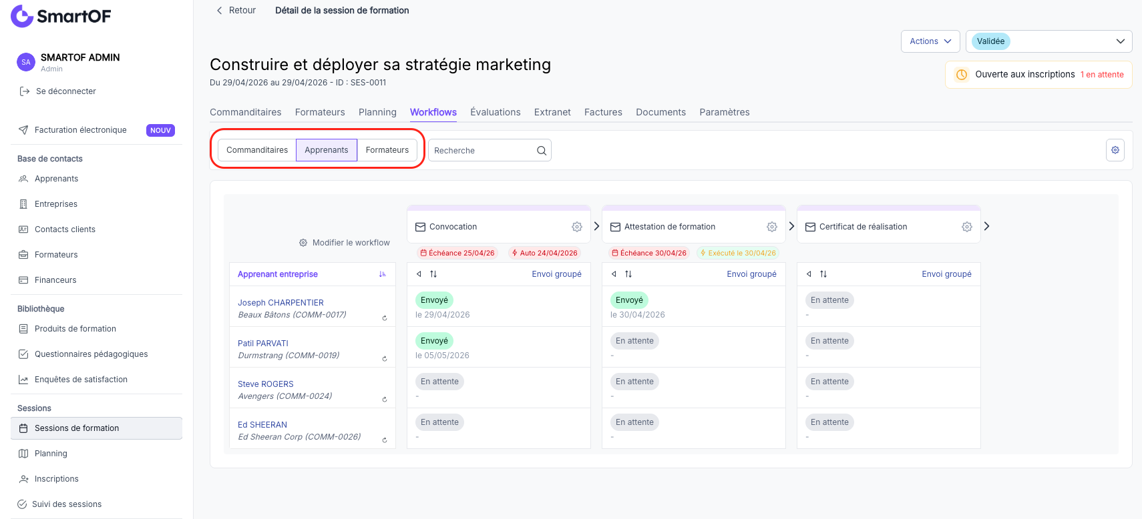Click the Inscriptions person icon
This screenshot has height=519, width=1142.
[x=23, y=479]
